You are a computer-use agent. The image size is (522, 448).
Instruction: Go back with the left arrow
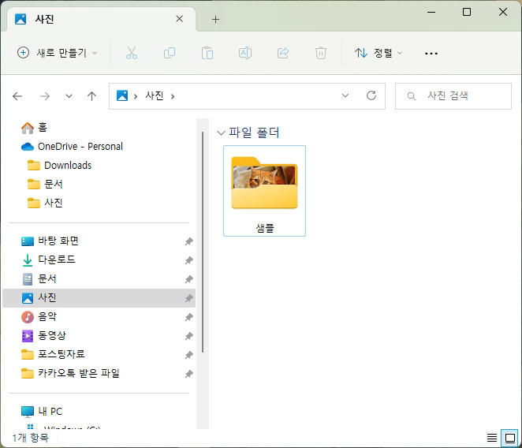point(17,96)
